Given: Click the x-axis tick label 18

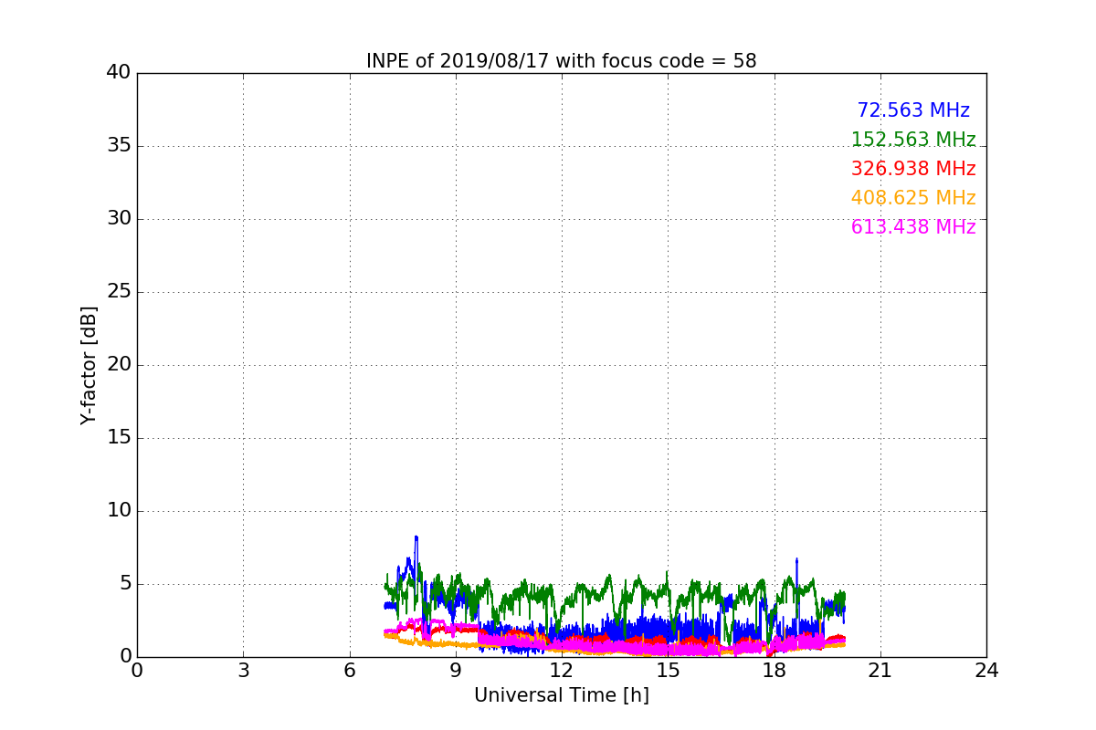Looking at the screenshot, I should coord(775,671).
